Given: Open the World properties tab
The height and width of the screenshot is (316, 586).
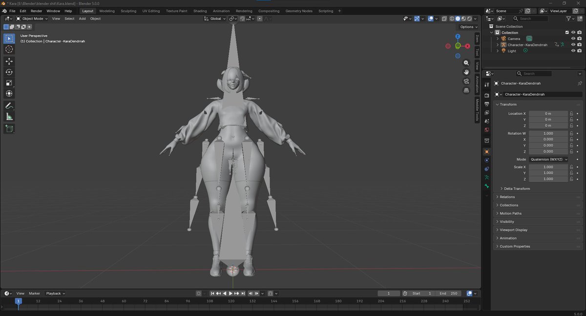Looking at the screenshot, I should [487, 130].
